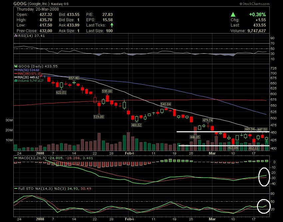Click the upper white resistance line near 450
The image size is (283, 222).
pyautogui.click(x=223, y=132)
